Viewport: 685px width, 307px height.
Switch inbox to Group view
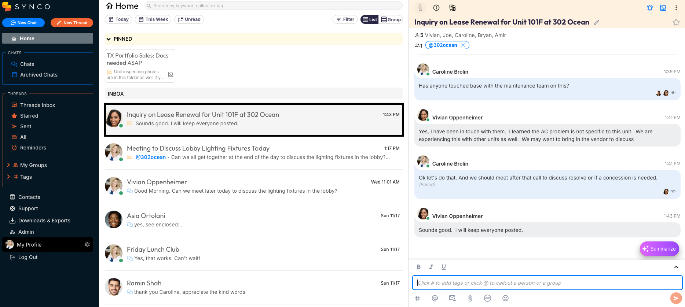(391, 19)
